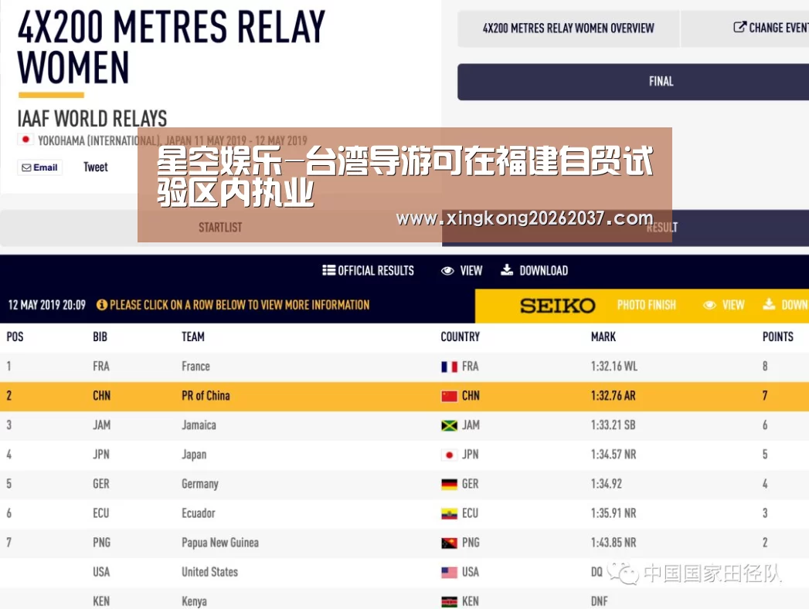Click the Papua New Guinea flag icon
Screen dimensions: 809x609
pyautogui.click(x=450, y=543)
